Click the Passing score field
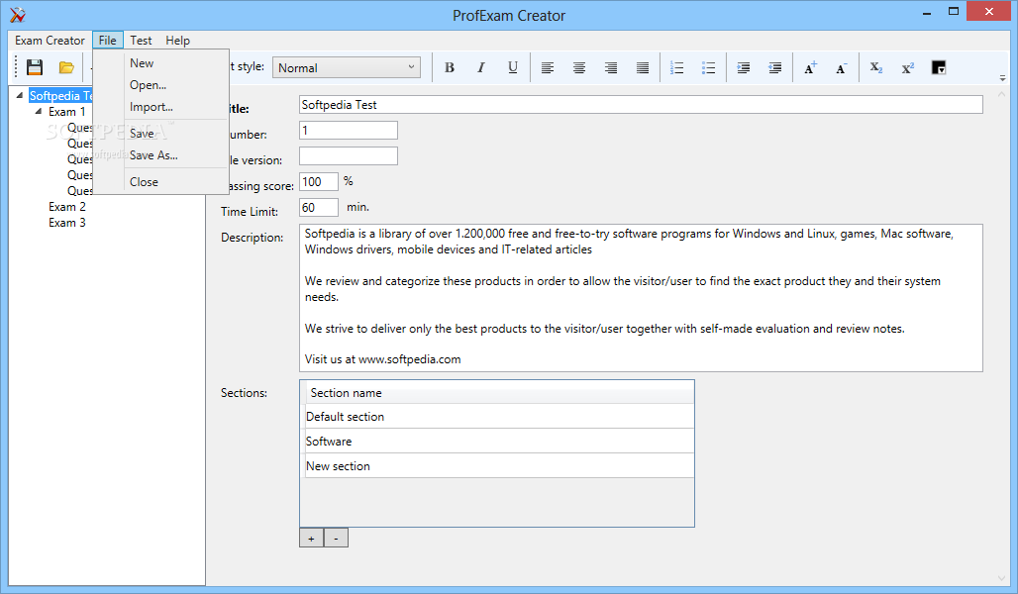The width and height of the screenshot is (1018, 594). point(319,182)
